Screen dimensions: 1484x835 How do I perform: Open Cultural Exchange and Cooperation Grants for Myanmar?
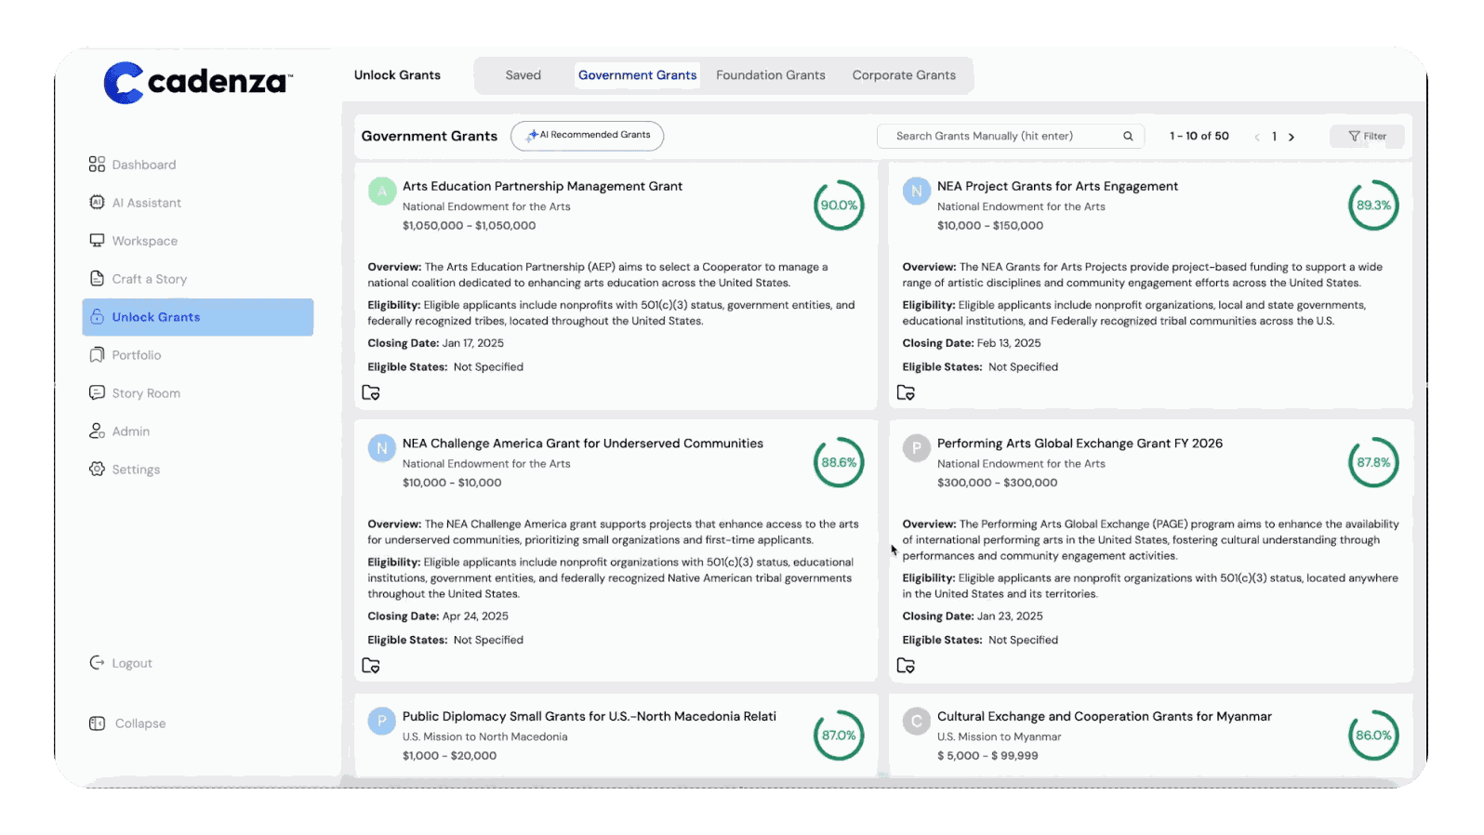(1104, 716)
